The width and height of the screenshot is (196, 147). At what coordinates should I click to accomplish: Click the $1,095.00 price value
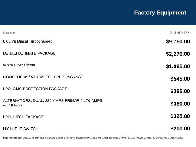coord(178,66)
